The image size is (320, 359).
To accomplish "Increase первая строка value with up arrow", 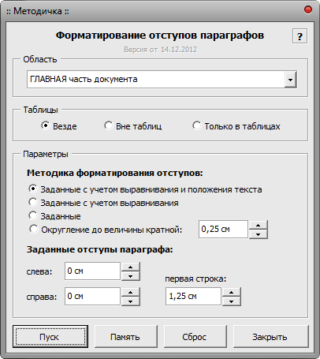I will pos(232,292).
